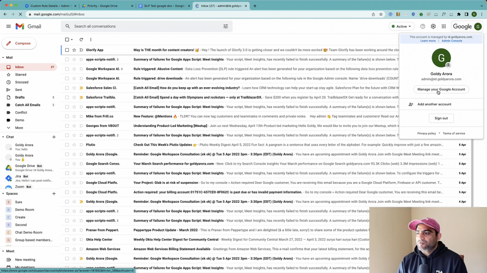This screenshot has height=273, width=487.
Task: Check the Okta Help Center email
Action: click(x=67, y=240)
